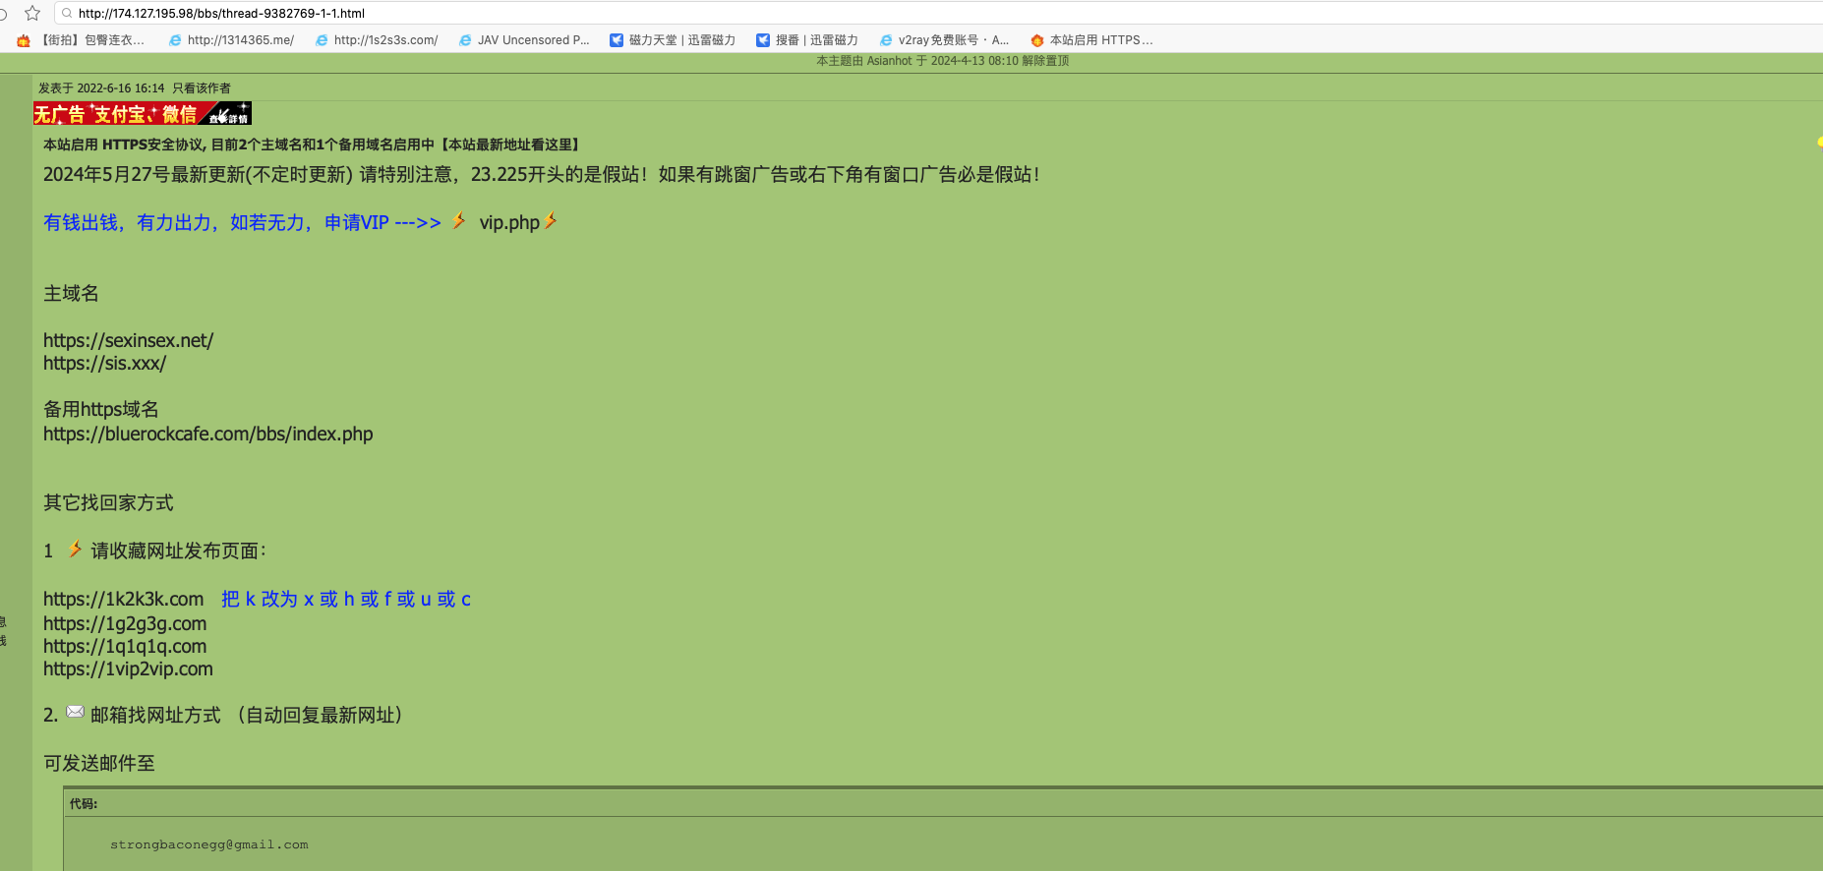This screenshot has width=1823, height=871.
Task: Click the lightning icon beside 请收藏网址发布页面
Action: tap(75, 549)
